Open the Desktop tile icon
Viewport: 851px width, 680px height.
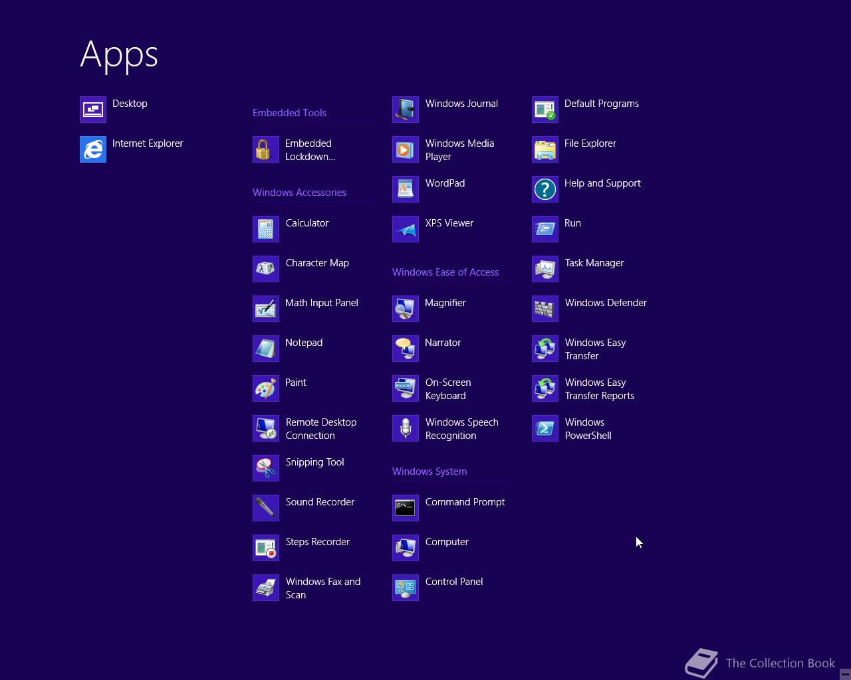click(x=93, y=110)
